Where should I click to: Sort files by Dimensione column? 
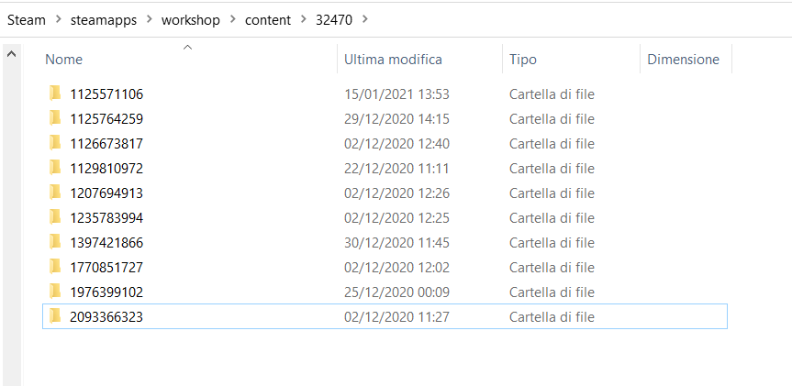[x=683, y=60]
